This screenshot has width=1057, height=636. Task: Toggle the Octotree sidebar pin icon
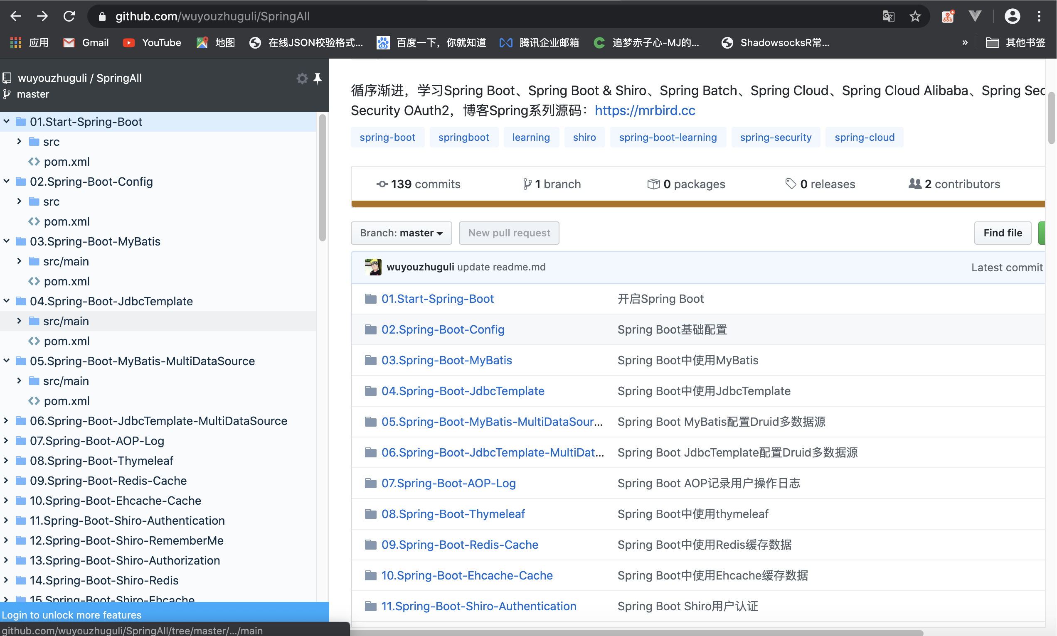317,79
